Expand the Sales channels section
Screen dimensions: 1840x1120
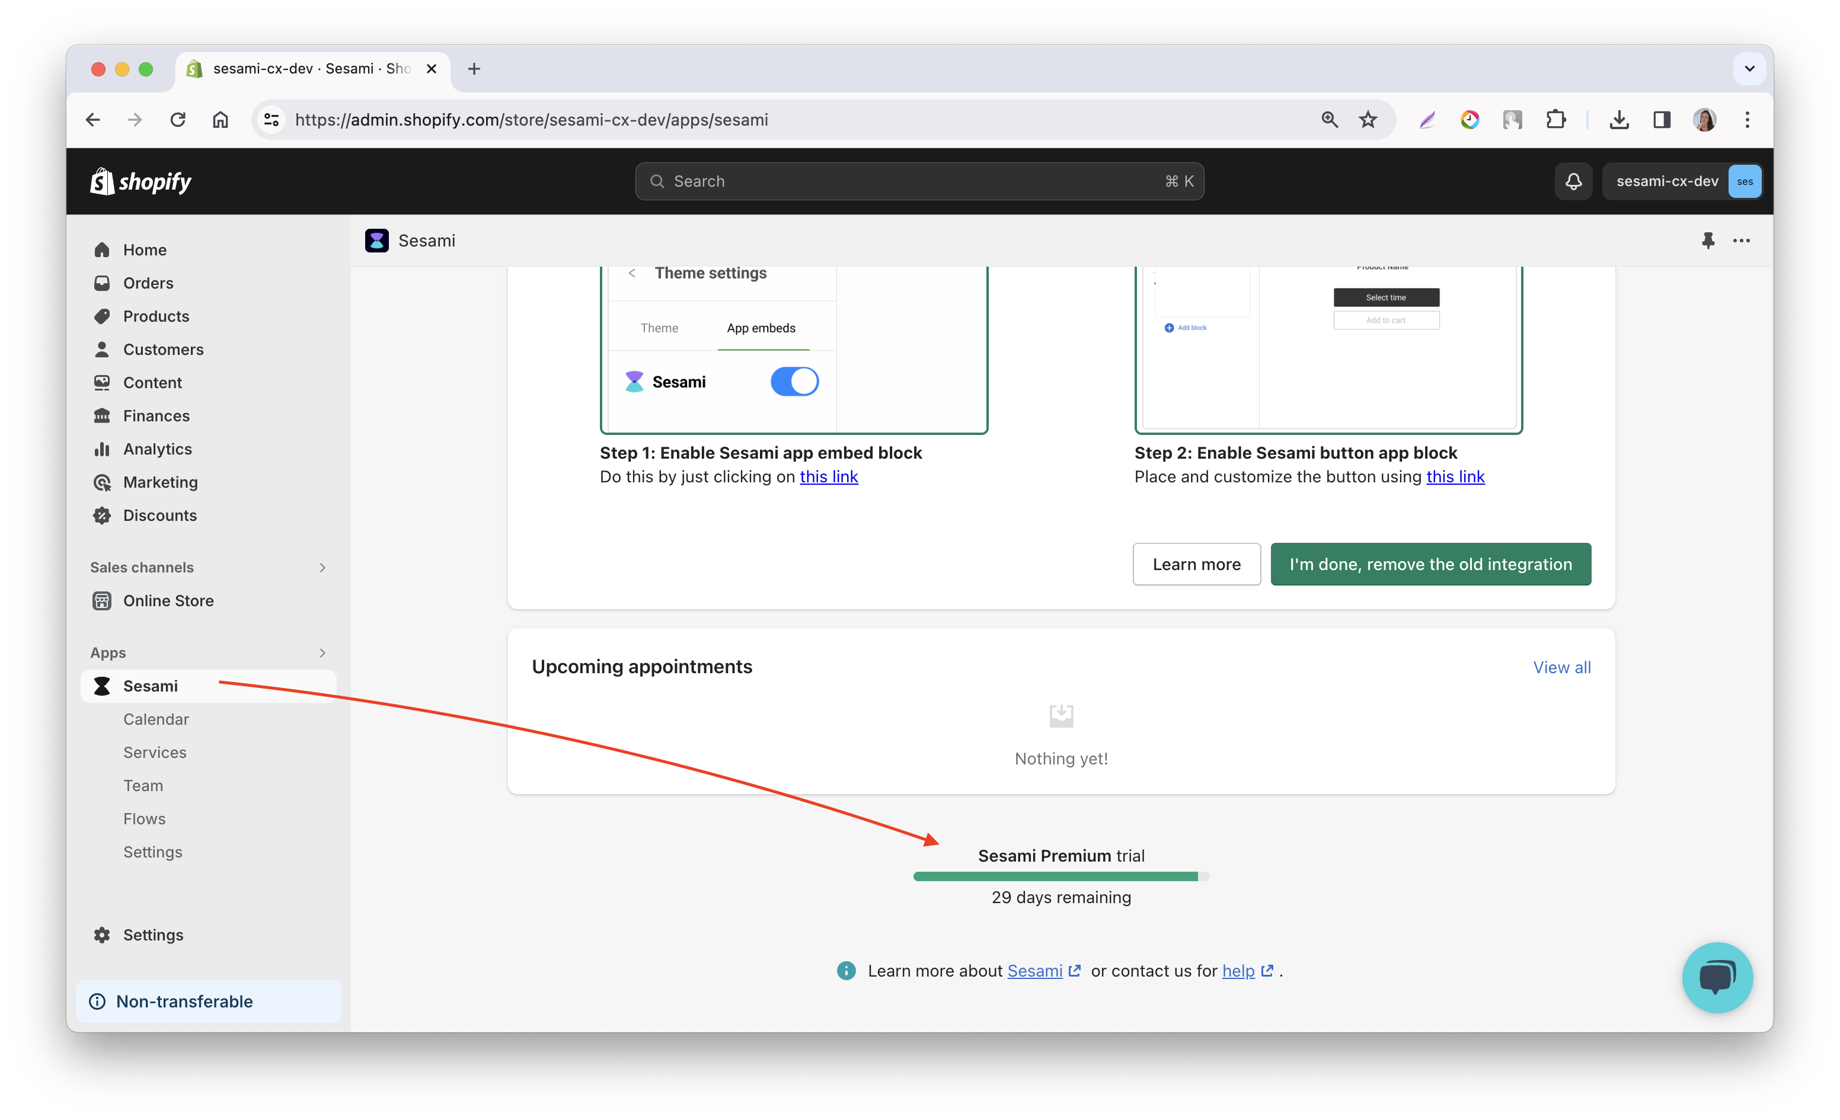click(322, 568)
